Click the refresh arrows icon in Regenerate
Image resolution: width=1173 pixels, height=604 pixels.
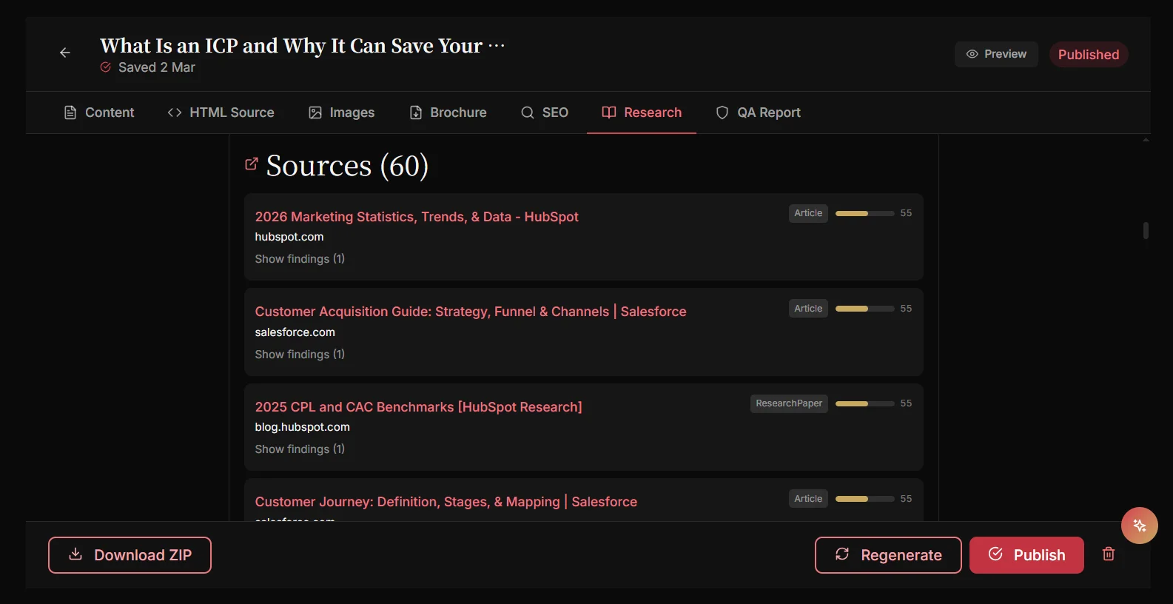842,554
